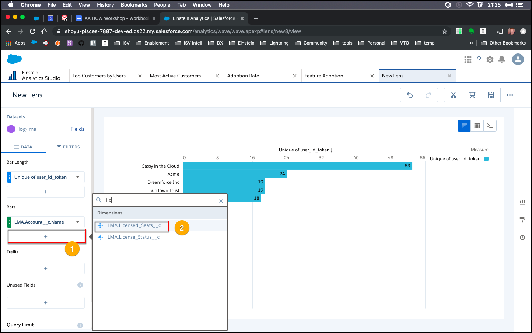Open the Salesforce App Launcher grid
Image resolution: width=532 pixels, height=333 pixels.
pyautogui.click(x=468, y=60)
